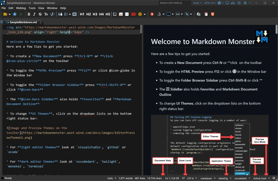Click the Open document folder icon

tap(5, 14)
